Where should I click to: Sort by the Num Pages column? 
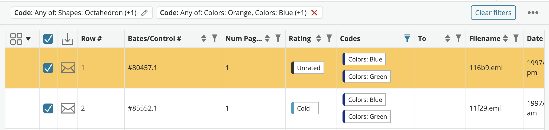click(267, 39)
